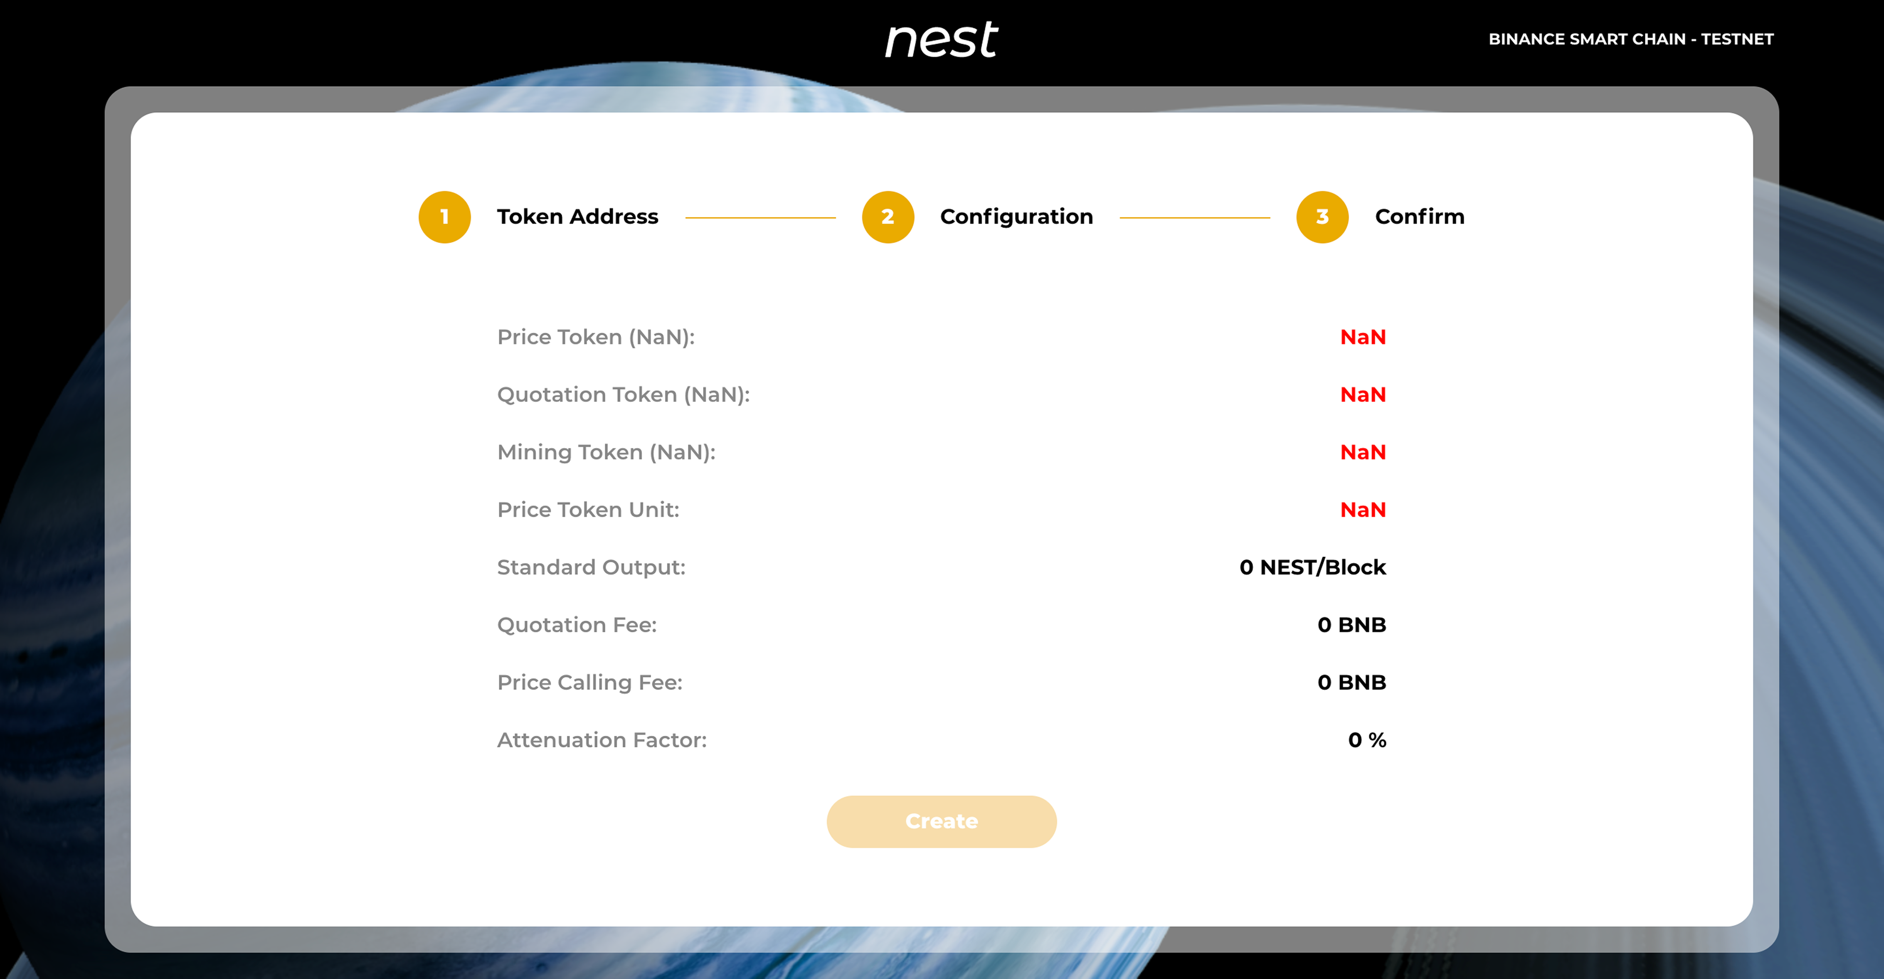This screenshot has width=1884, height=979.
Task: Click the Mining Token NaN value
Action: click(x=1362, y=452)
